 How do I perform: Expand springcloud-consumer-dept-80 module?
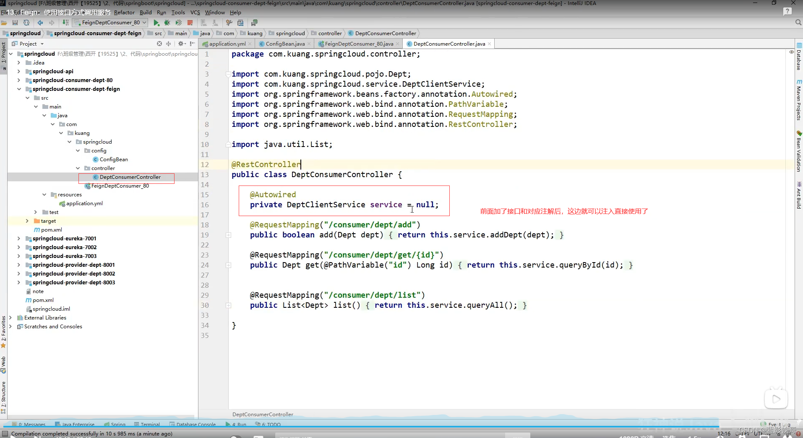pos(19,80)
